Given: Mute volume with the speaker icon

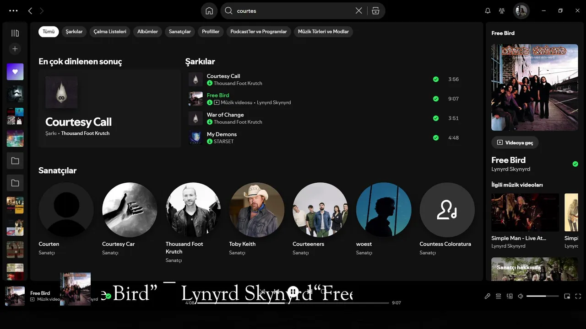Looking at the screenshot, I should point(521,296).
